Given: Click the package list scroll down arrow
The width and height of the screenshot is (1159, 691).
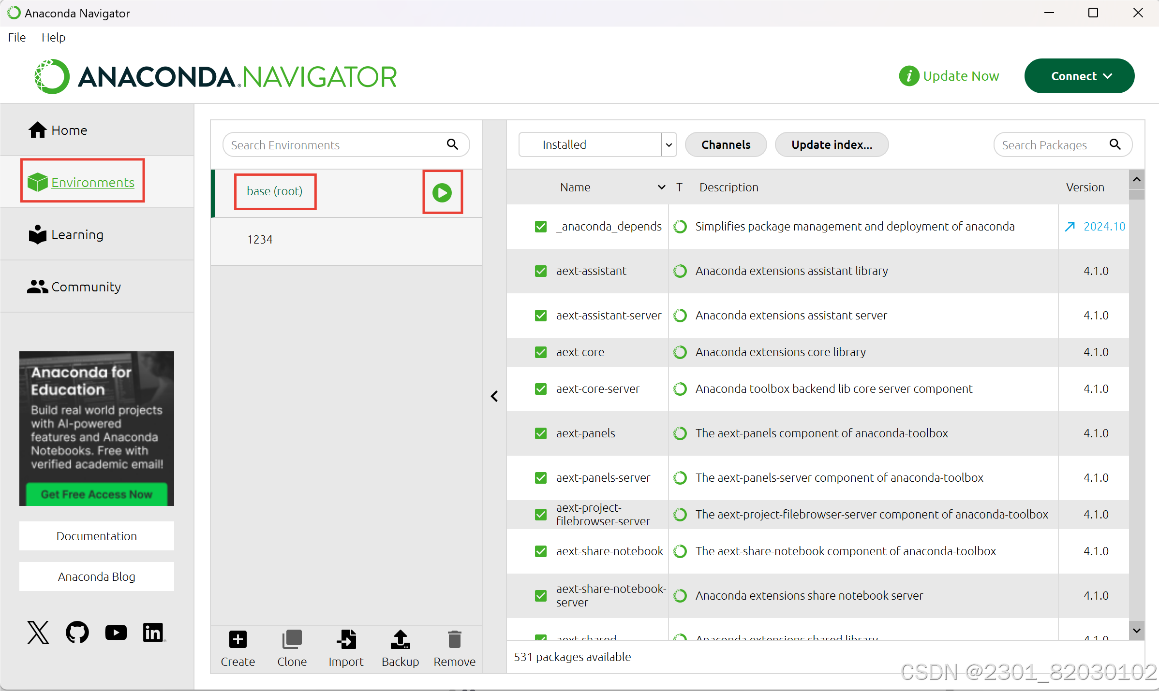Looking at the screenshot, I should [x=1137, y=631].
